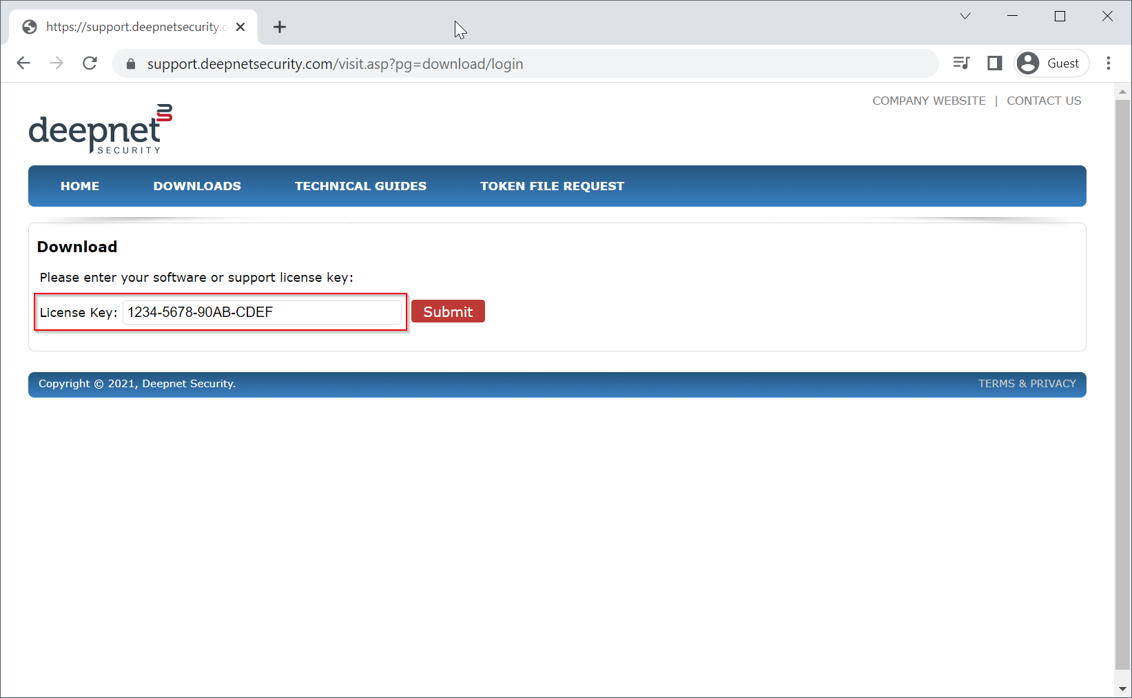Expand the tab search chevron

pos(965,17)
